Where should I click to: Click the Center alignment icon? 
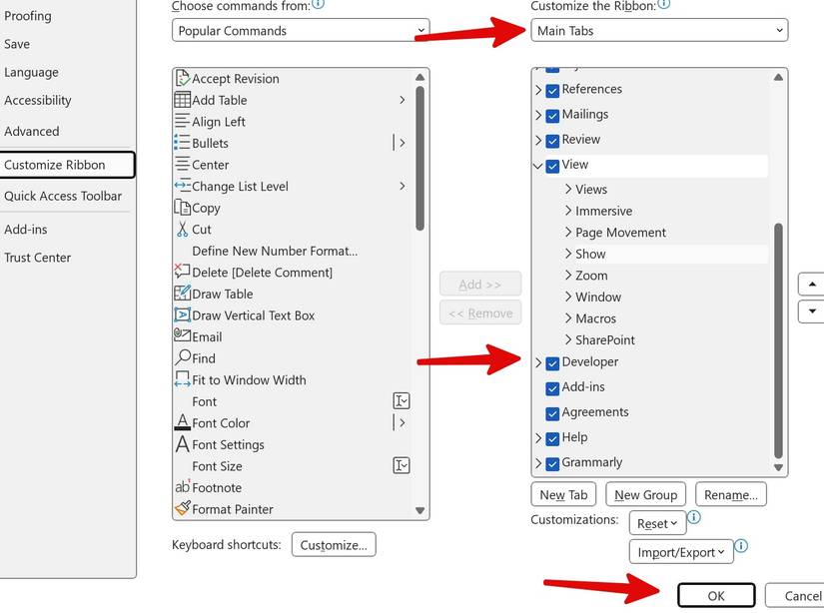click(x=182, y=165)
